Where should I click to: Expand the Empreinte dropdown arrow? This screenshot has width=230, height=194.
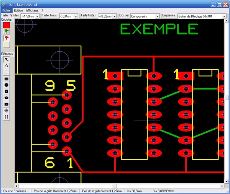coord(224,16)
